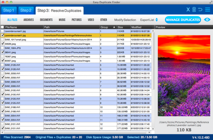Viewport: 213px width, 140px height.
Task: Open the hamburger menu icon
Action: 208,10
